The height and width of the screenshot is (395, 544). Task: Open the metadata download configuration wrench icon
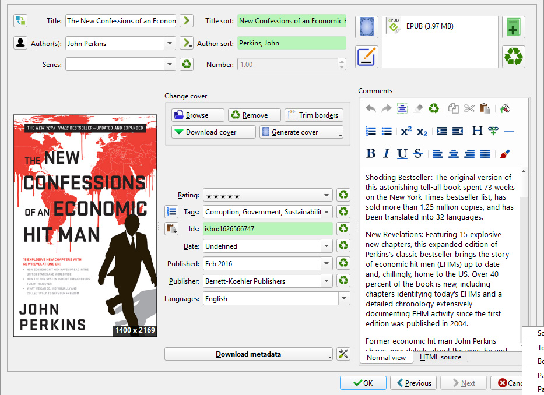click(x=343, y=354)
